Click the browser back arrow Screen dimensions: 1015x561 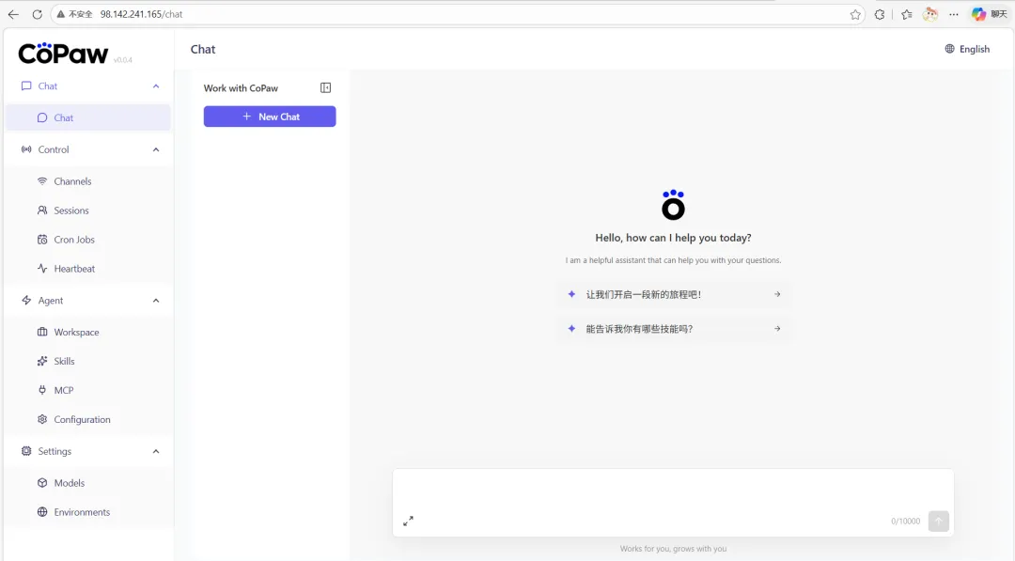[x=13, y=14]
